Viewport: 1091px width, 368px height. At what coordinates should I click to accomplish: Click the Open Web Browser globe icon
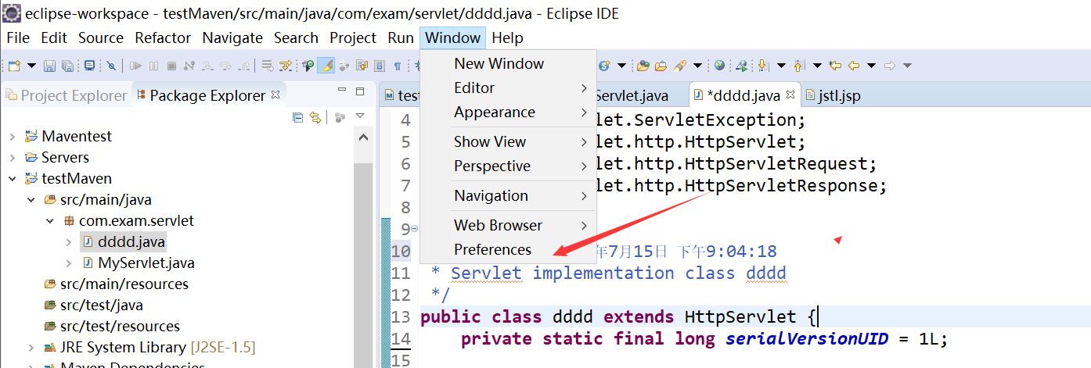click(719, 66)
